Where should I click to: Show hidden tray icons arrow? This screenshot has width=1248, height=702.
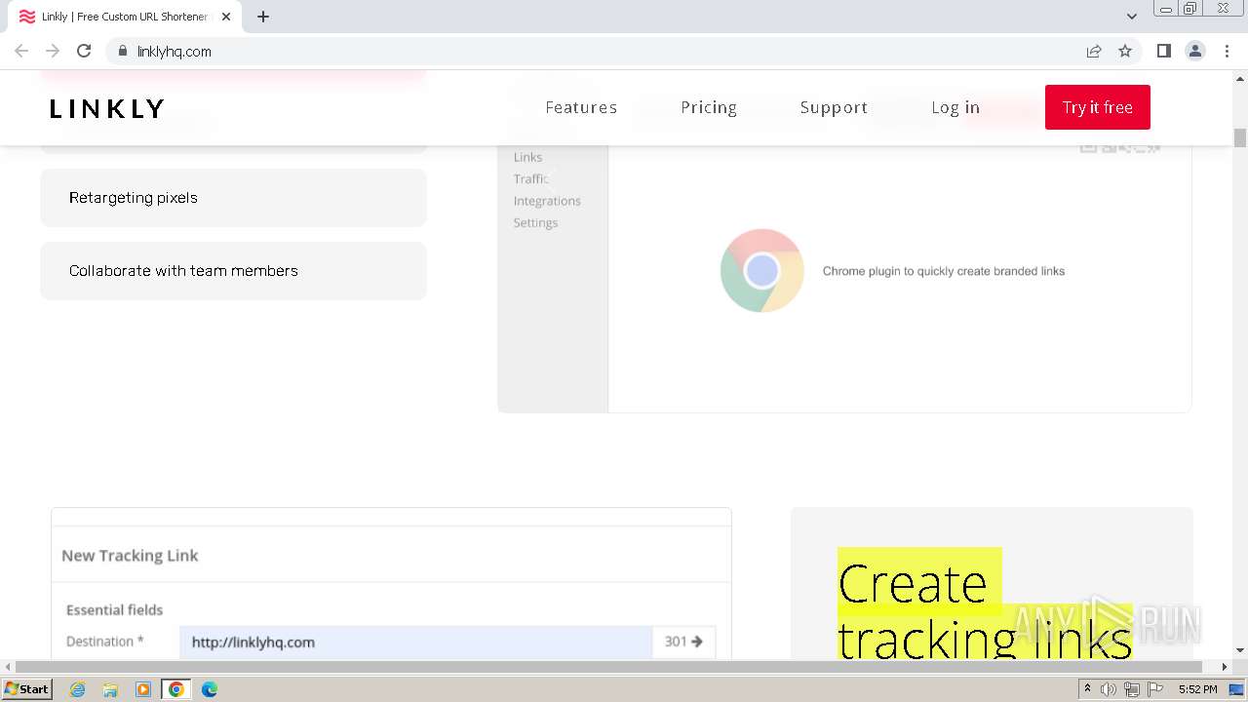click(1088, 689)
